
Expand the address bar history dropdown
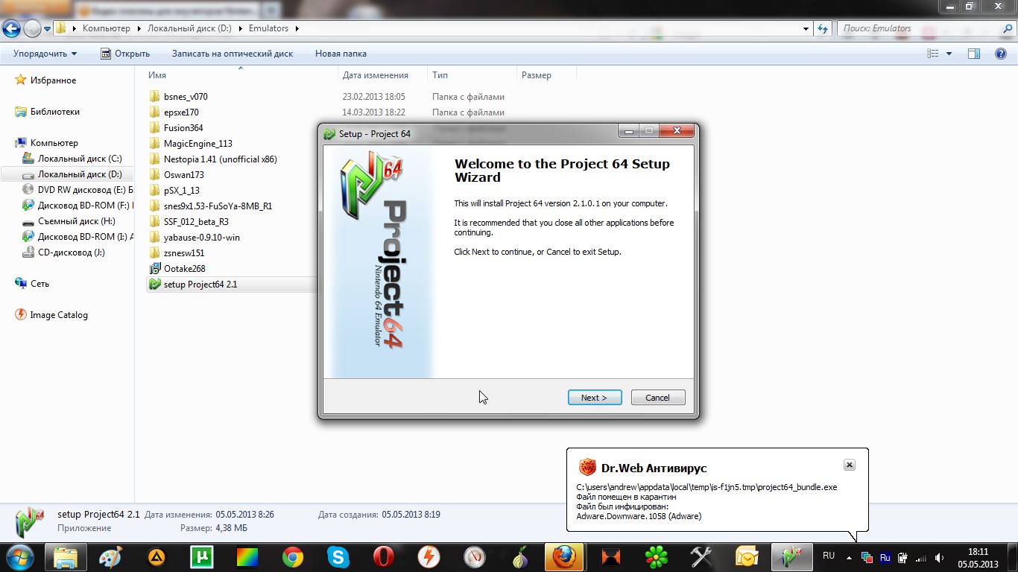click(x=806, y=28)
